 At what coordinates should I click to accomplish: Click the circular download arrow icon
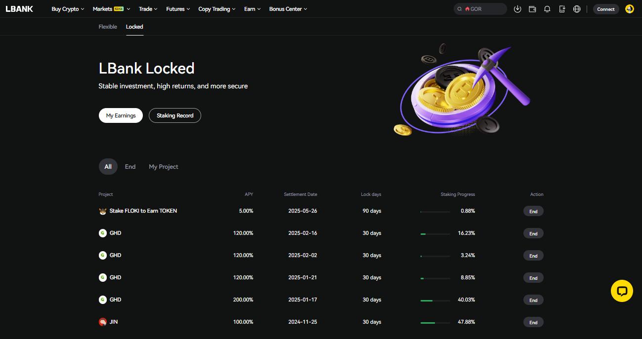517,9
